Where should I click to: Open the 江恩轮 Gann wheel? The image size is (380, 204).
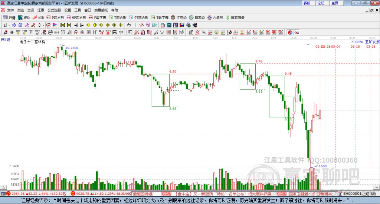click(179, 18)
